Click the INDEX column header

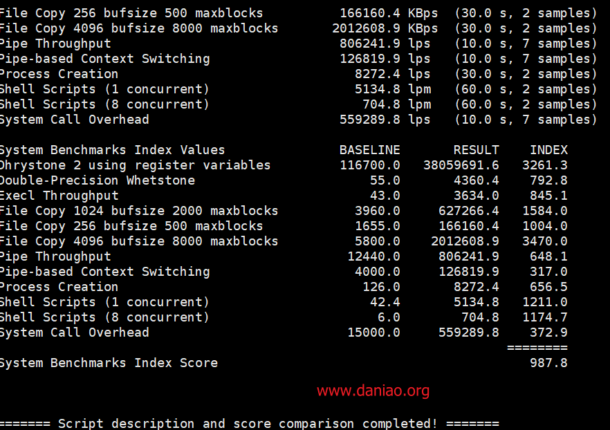(x=548, y=150)
